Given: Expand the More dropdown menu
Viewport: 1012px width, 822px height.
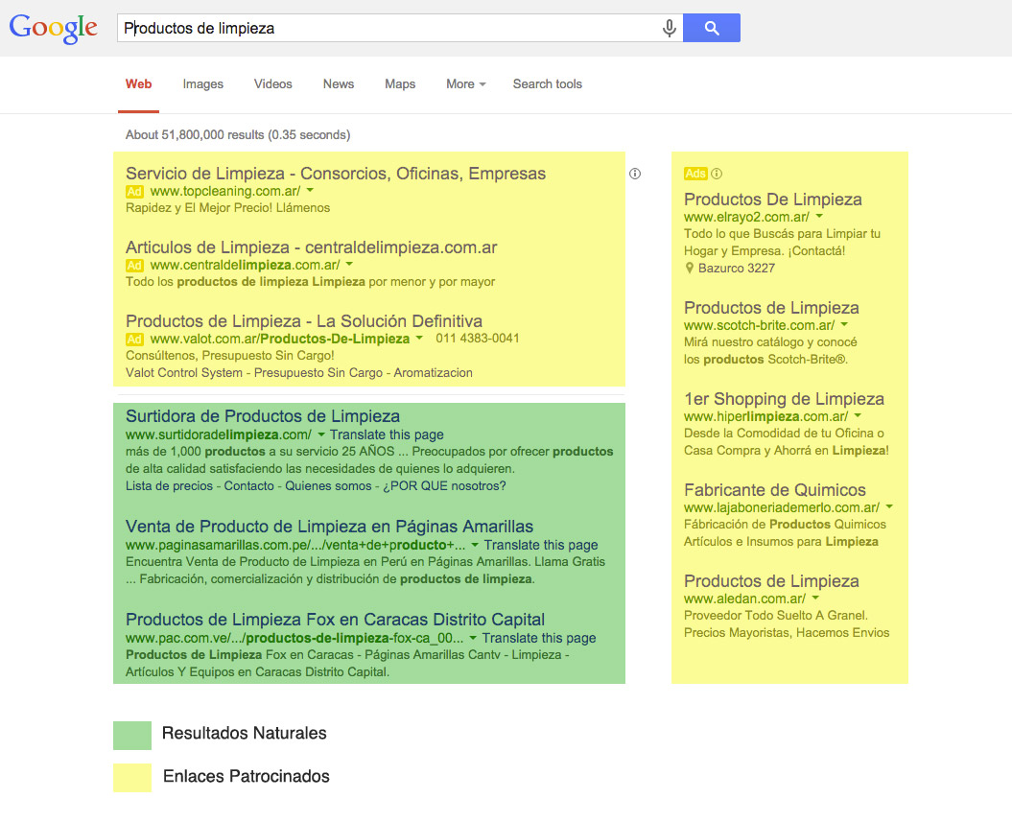Looking at the screenshot, I should (x=466, y=83).
